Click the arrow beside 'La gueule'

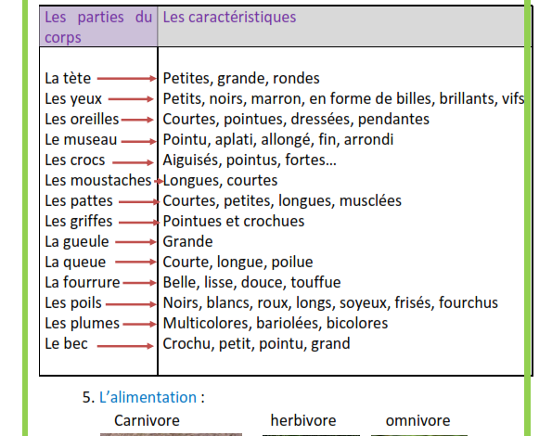coord(135,242)
